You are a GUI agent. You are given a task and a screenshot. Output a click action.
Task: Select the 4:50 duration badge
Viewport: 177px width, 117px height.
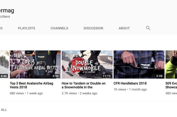tap(56, 76)
